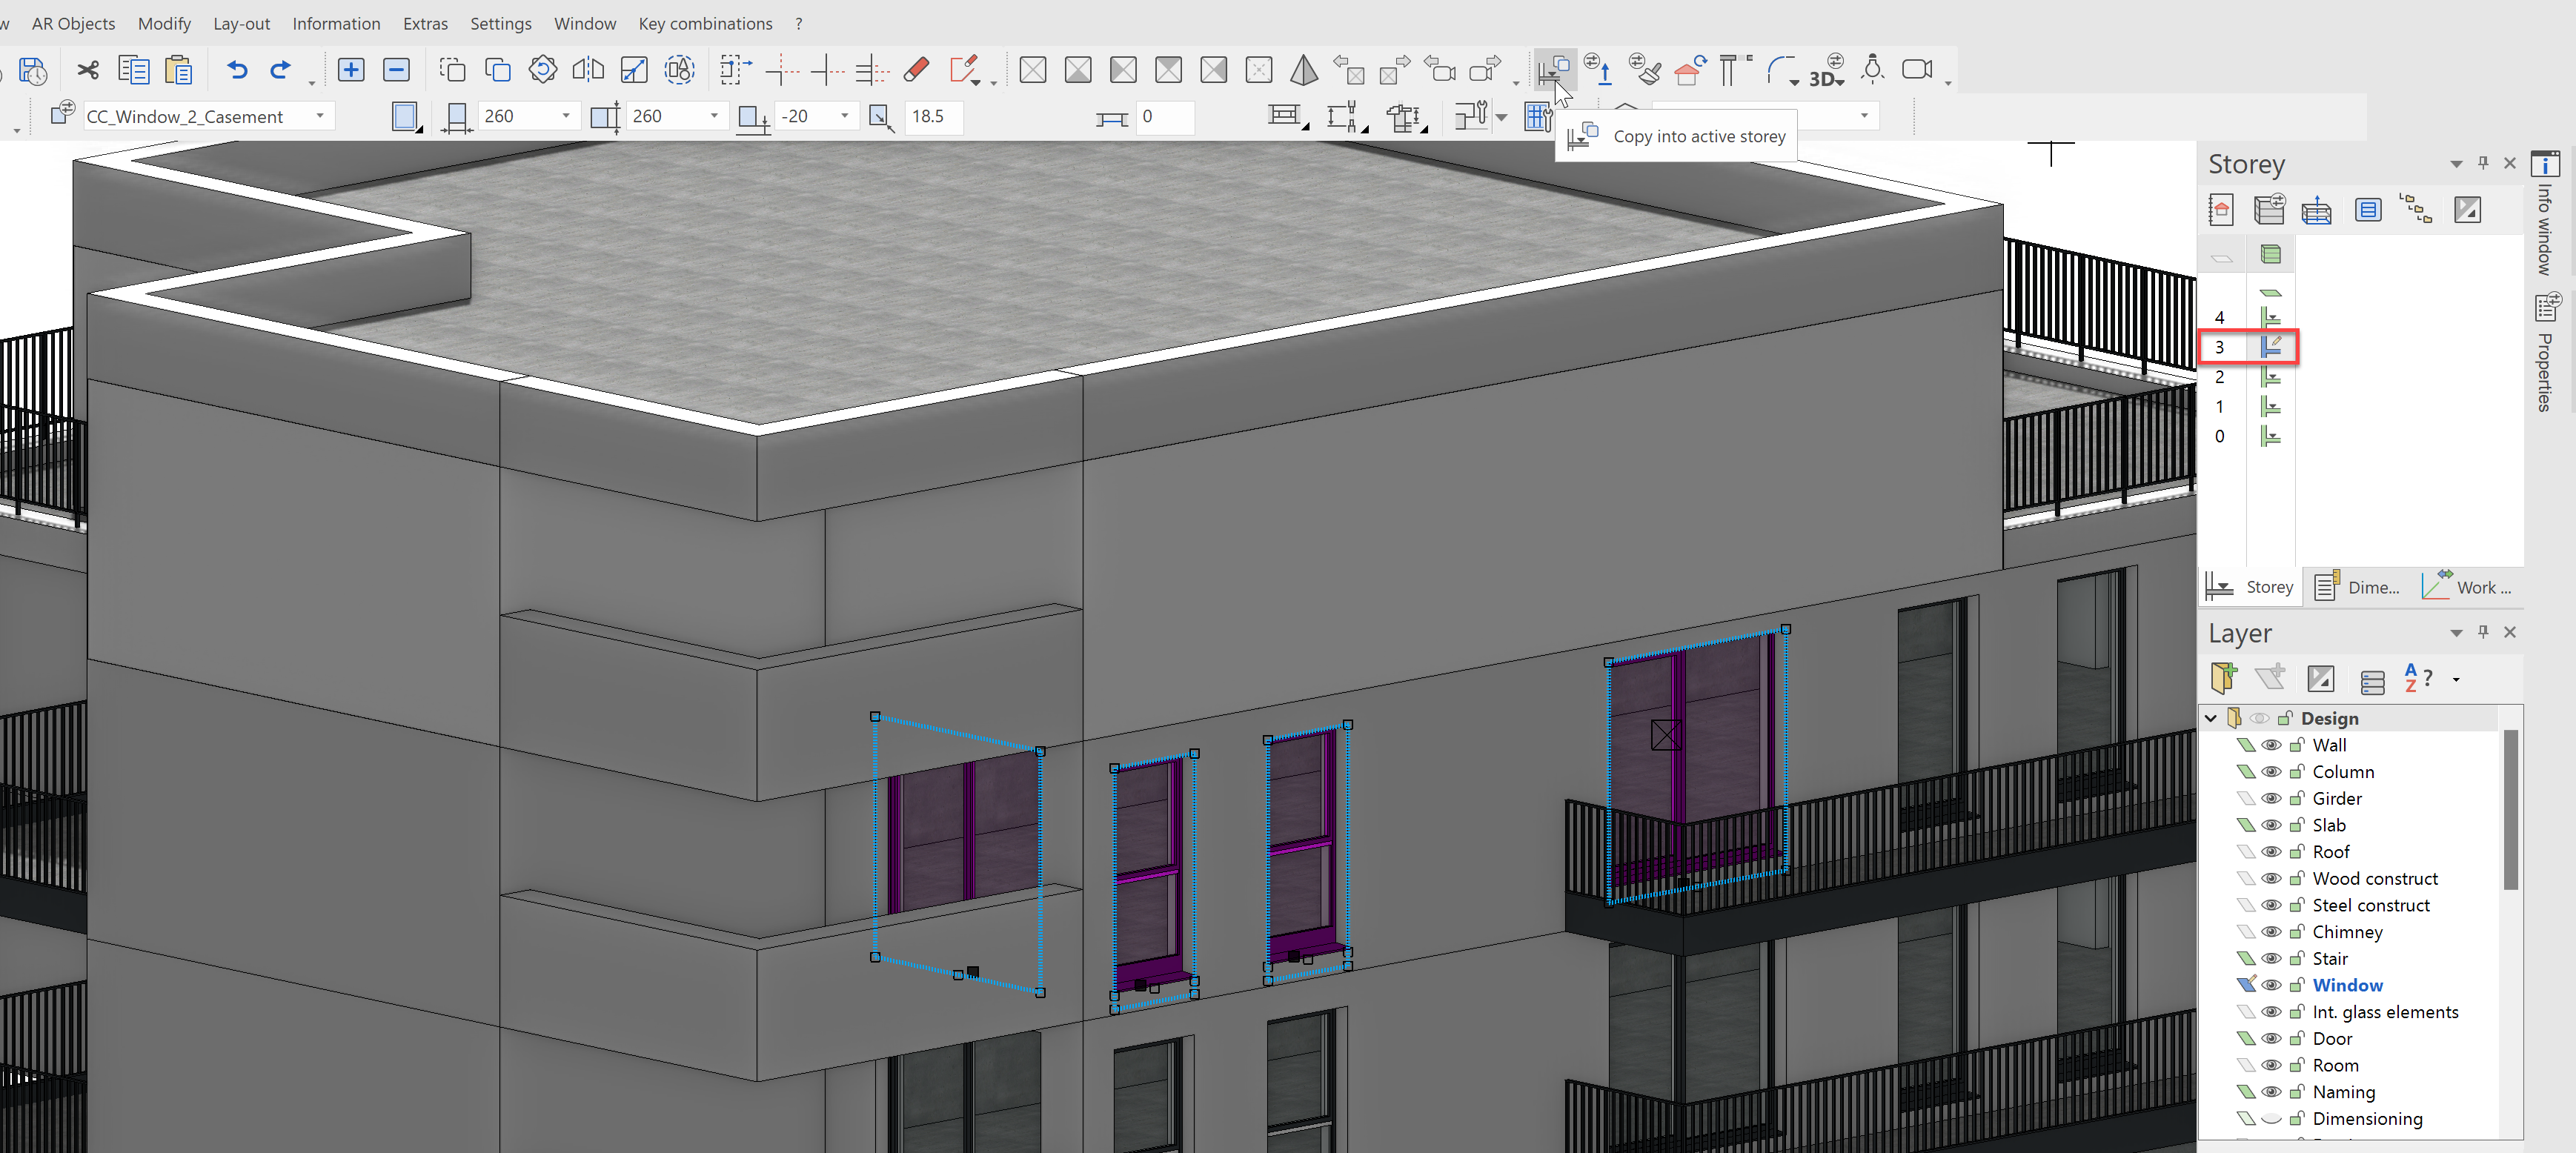Image resolution: width=2576 pixels, height=1153 pixels.
Task: Open the 3D view options dropdown
Action: [x=1840, y=82]
